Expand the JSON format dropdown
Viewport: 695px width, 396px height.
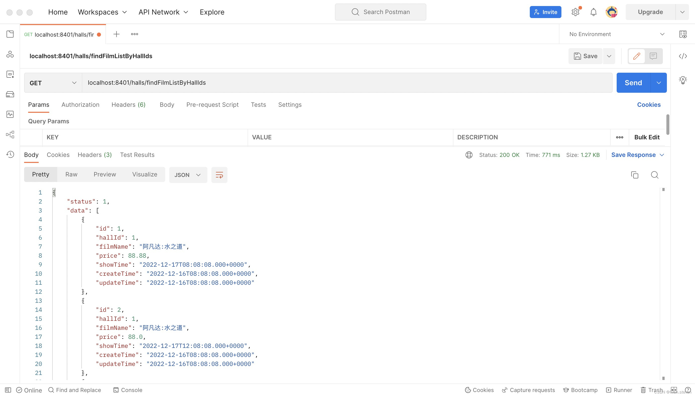point(188,175)
